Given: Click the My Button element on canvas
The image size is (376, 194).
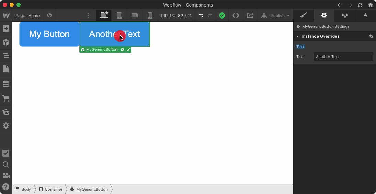Looking at the screenshot, I should point(49,34).
